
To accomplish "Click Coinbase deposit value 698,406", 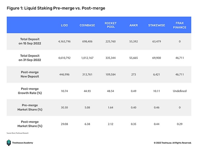I will click(87, 42).
